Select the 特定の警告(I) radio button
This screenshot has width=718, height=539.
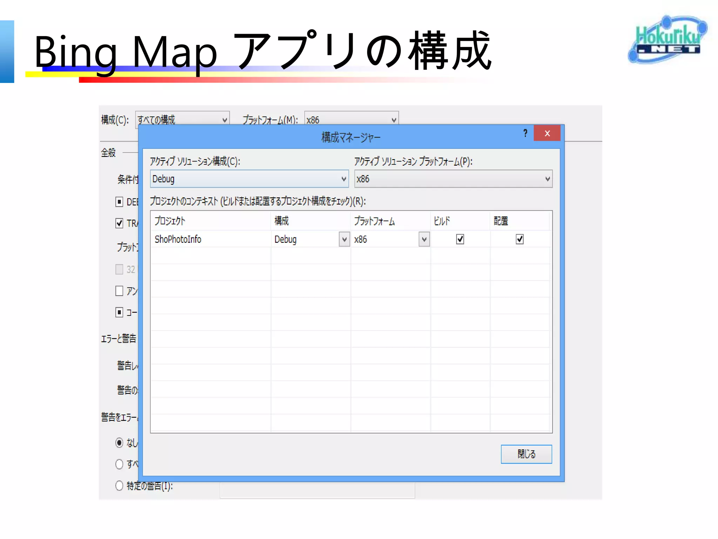[119, 486]
